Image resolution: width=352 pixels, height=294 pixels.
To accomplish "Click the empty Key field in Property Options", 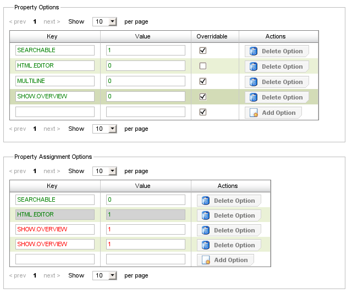I will click(x=55, y=112).
